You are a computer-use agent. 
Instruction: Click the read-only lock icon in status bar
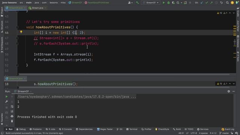click(232, 133)
